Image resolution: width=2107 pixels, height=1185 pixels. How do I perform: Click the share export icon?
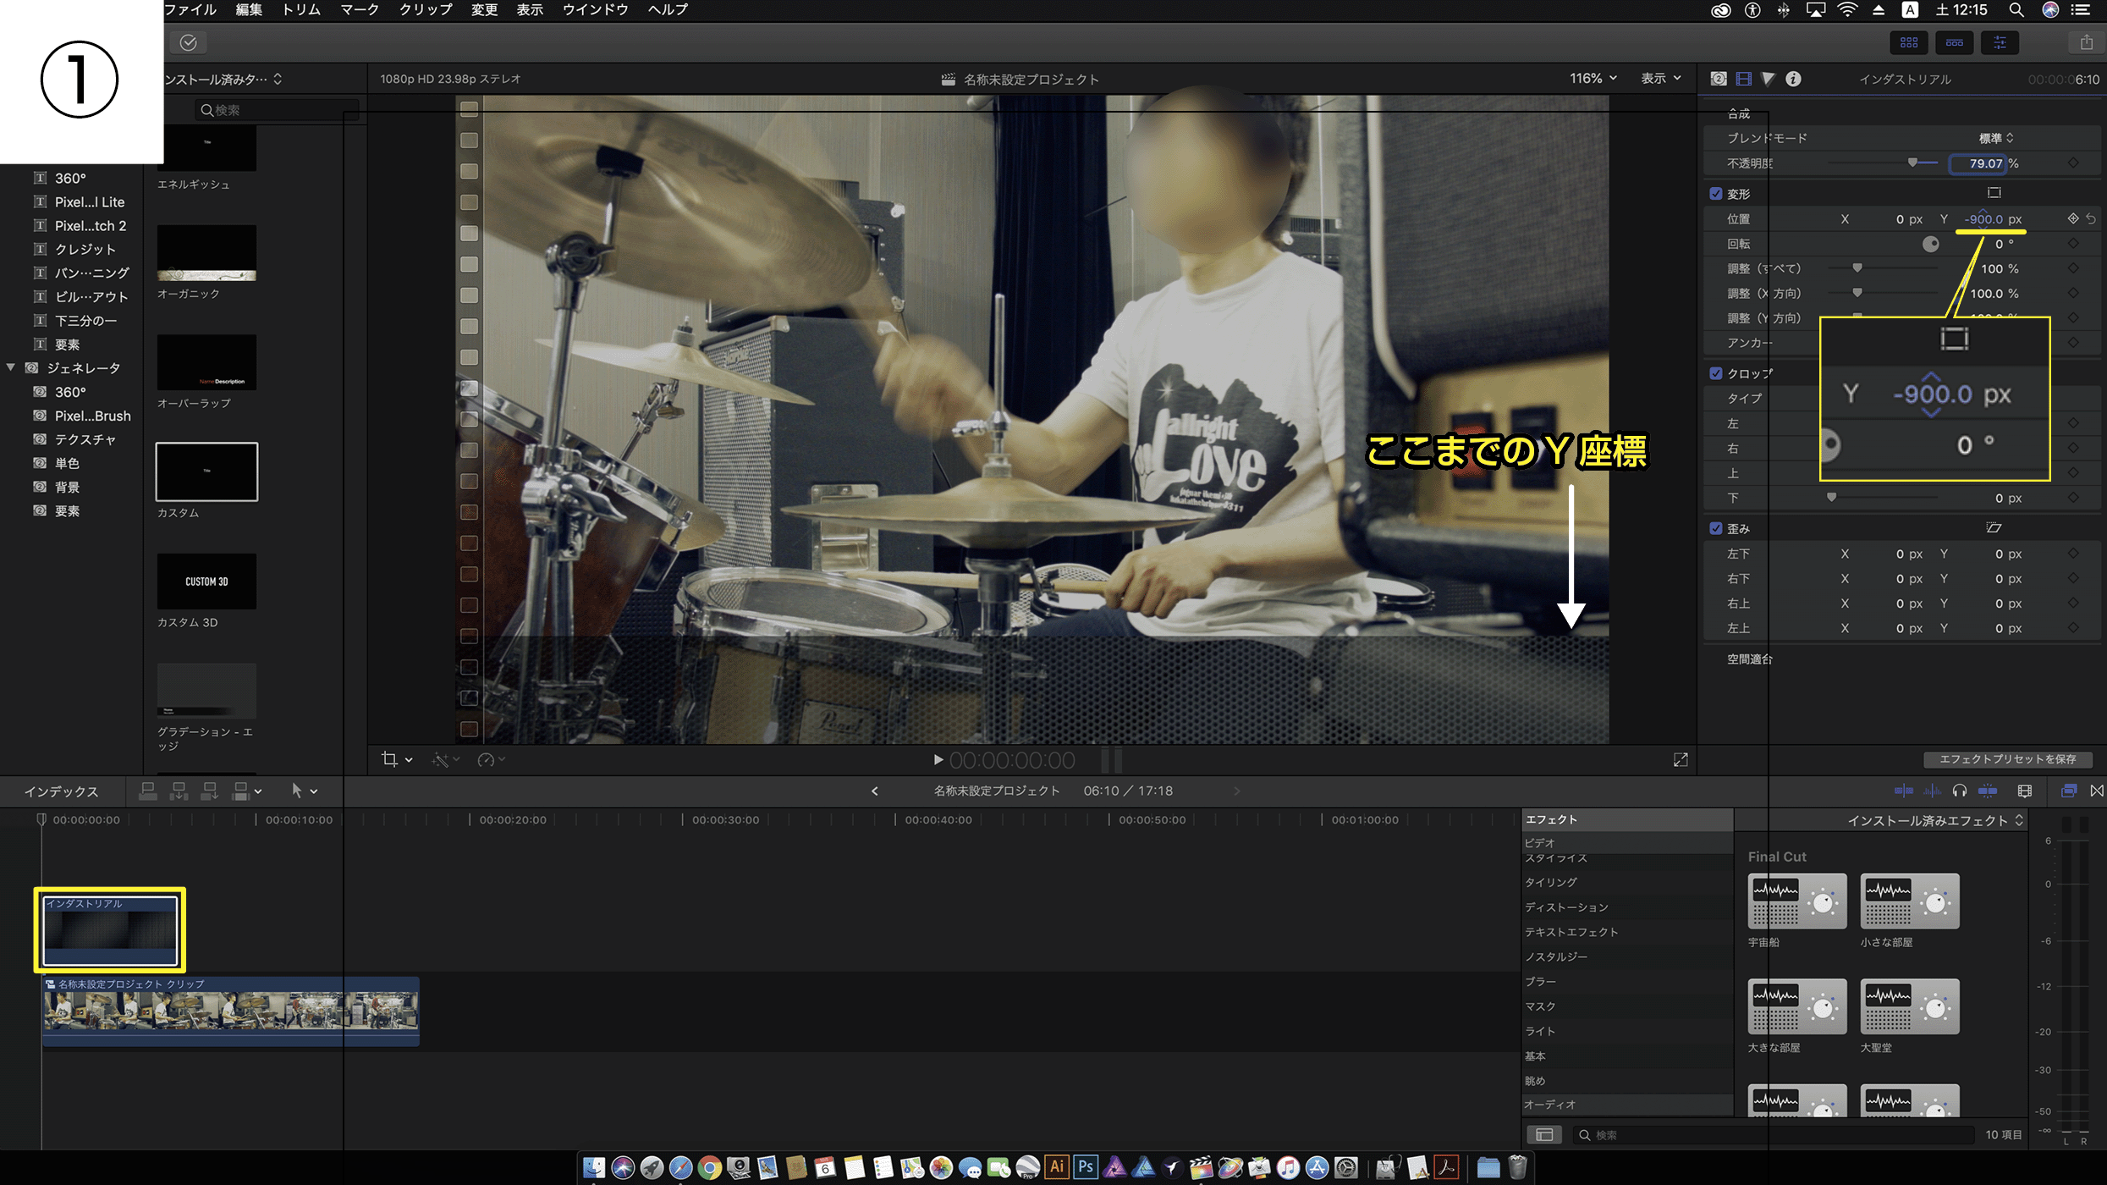pyautogui.click(x=2086, y=42)
